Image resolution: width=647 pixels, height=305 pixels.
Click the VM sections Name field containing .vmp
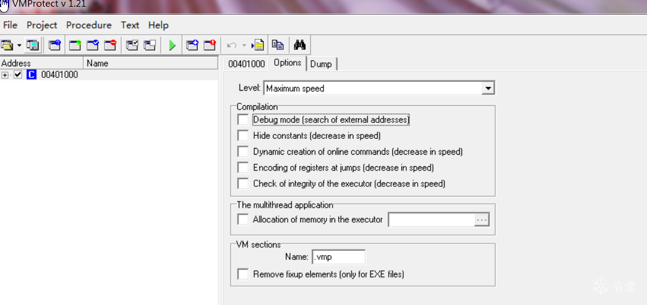[339, 257]
